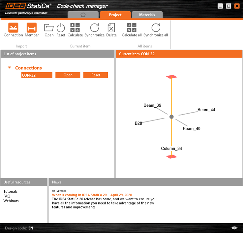Select the CON-32 connection item
This screenshot has height=233, width=243.
tap(37, 75)
